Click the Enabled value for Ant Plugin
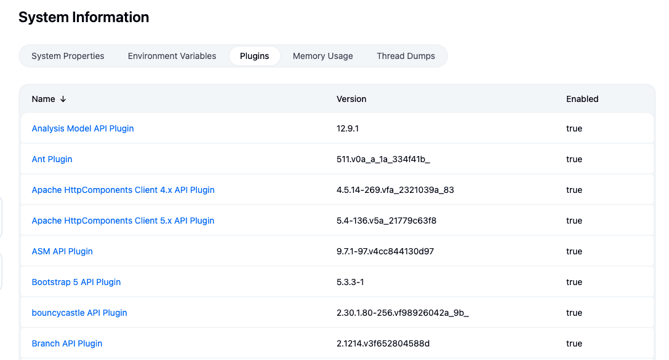This screenshot has width=669, height=360. pyautogui.click(x=574, y=159)
